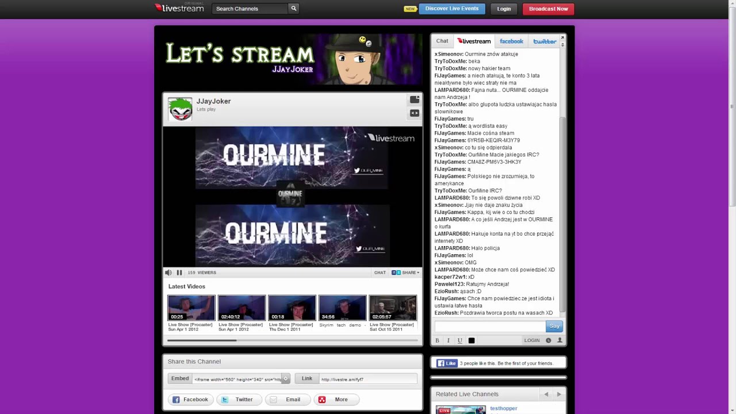Switch to the twitter chat tab
The width and height of the screenshot is (736, 414).
544,41
